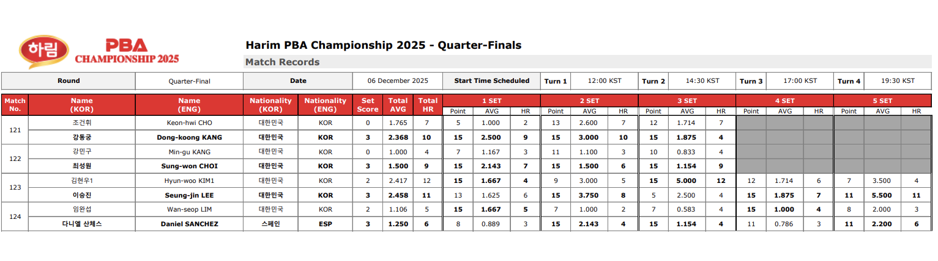Image resolution: width=938 pixels, height=261 pixels.
Task: Select Hyun-woo KIM1 3 SET average 5.000
Action: tap(687, 181)
